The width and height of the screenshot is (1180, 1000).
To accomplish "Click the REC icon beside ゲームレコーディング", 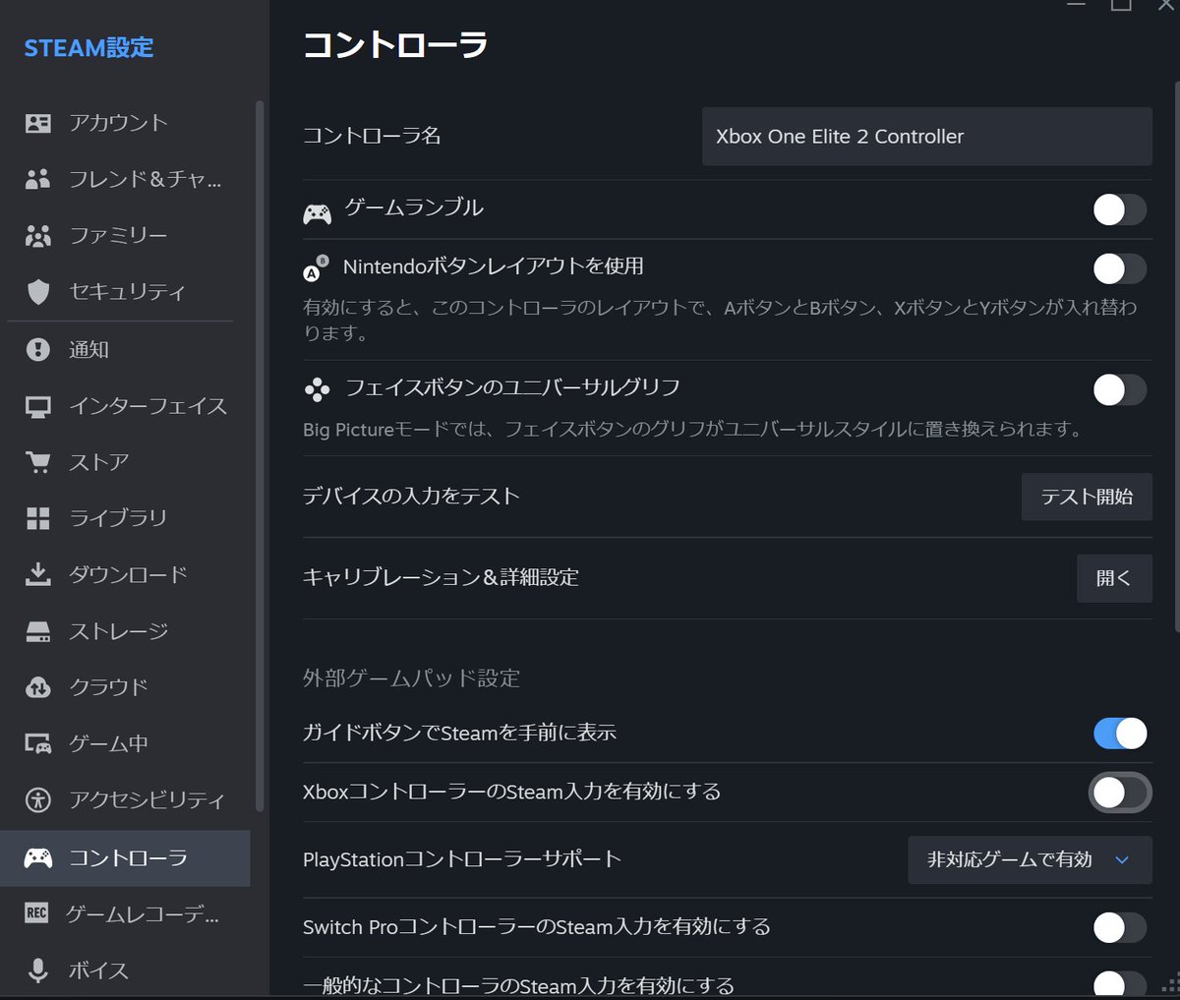I will [36, 913].
